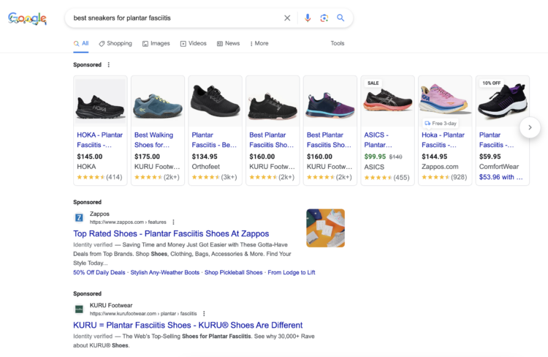Clear the search query with X icon
This screenshot has height=357, width=548.
287,18
